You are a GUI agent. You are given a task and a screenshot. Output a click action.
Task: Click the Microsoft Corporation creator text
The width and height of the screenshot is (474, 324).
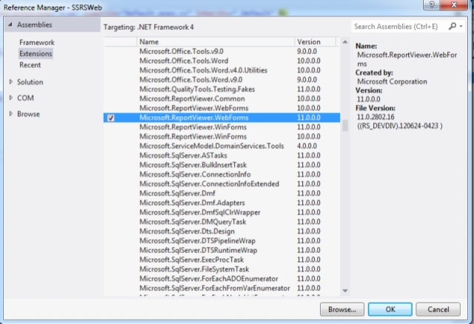(x=392, y=81)
